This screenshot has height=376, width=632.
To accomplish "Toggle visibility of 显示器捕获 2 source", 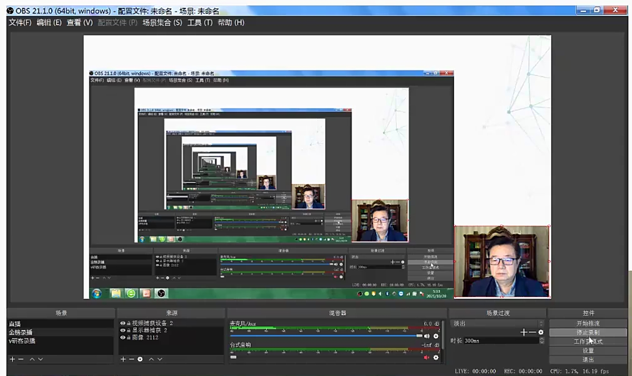I will 123,330.
